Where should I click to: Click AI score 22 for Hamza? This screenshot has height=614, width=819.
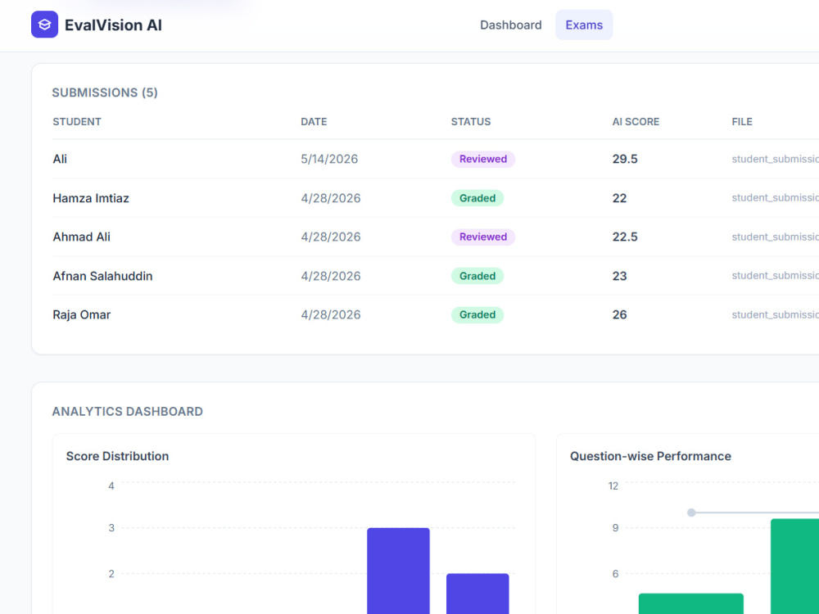coord(619,198)
